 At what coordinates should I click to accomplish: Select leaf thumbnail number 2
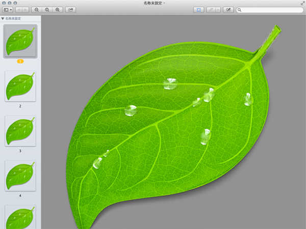click(x=20, y=87)
